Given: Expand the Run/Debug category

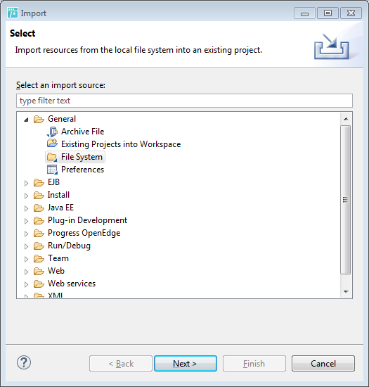Looking at the screenshot, I should coord(26,246).
